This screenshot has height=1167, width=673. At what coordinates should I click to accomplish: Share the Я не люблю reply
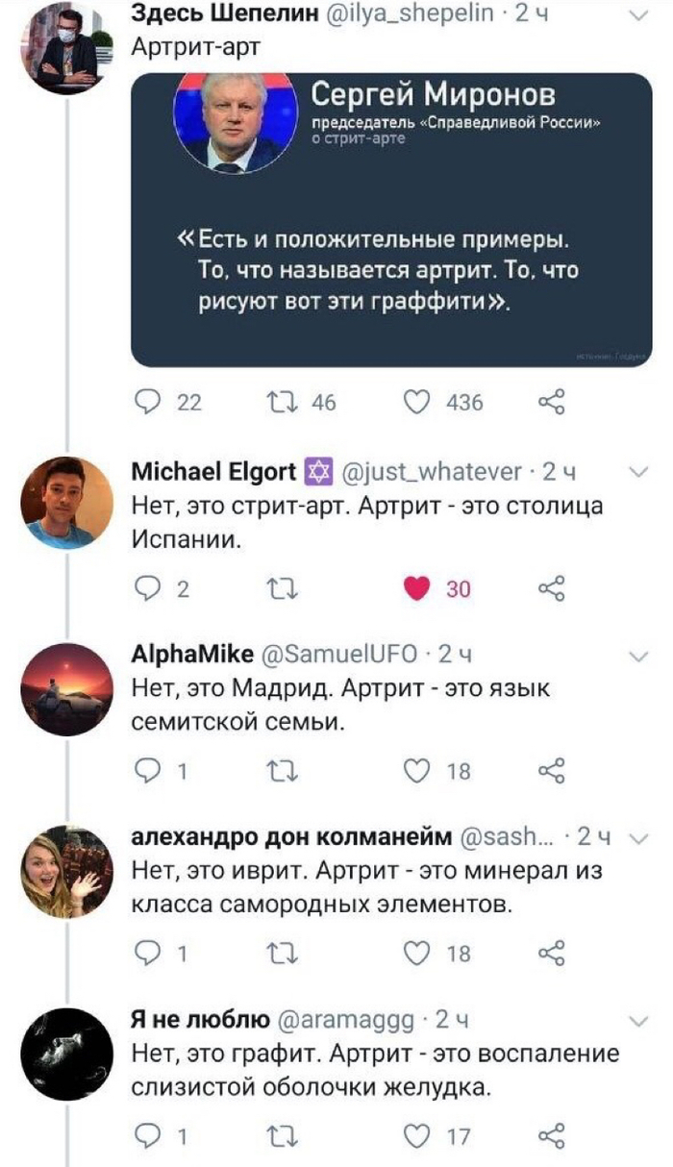(x=551, y=1135)
